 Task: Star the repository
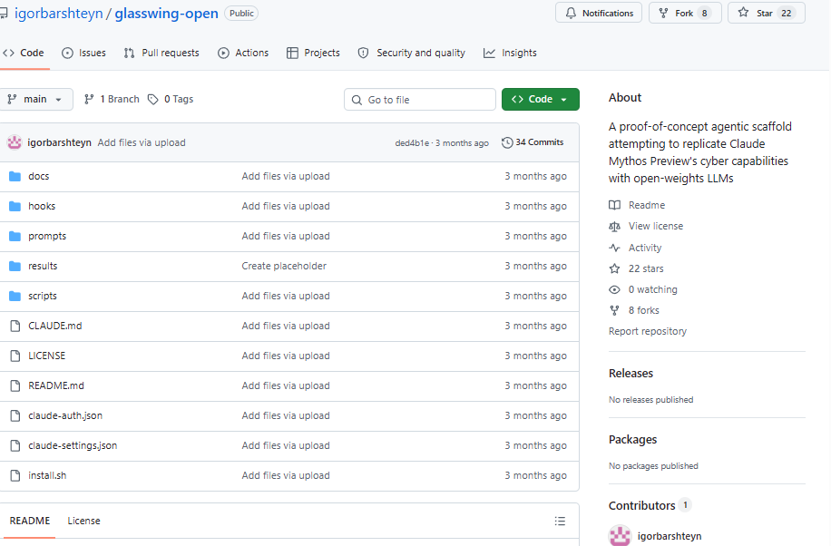[x=767, y=13]
